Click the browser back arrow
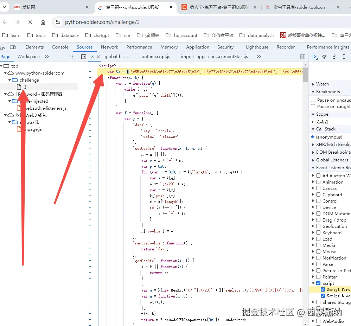Viewport: 351px width, 326px height. point(5,22)
